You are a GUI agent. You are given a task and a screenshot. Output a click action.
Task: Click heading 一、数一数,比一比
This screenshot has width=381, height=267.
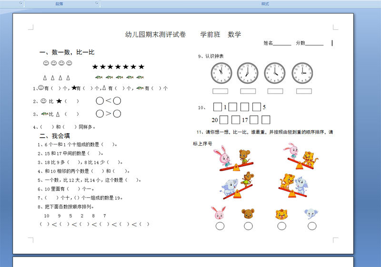coord(67,52)
